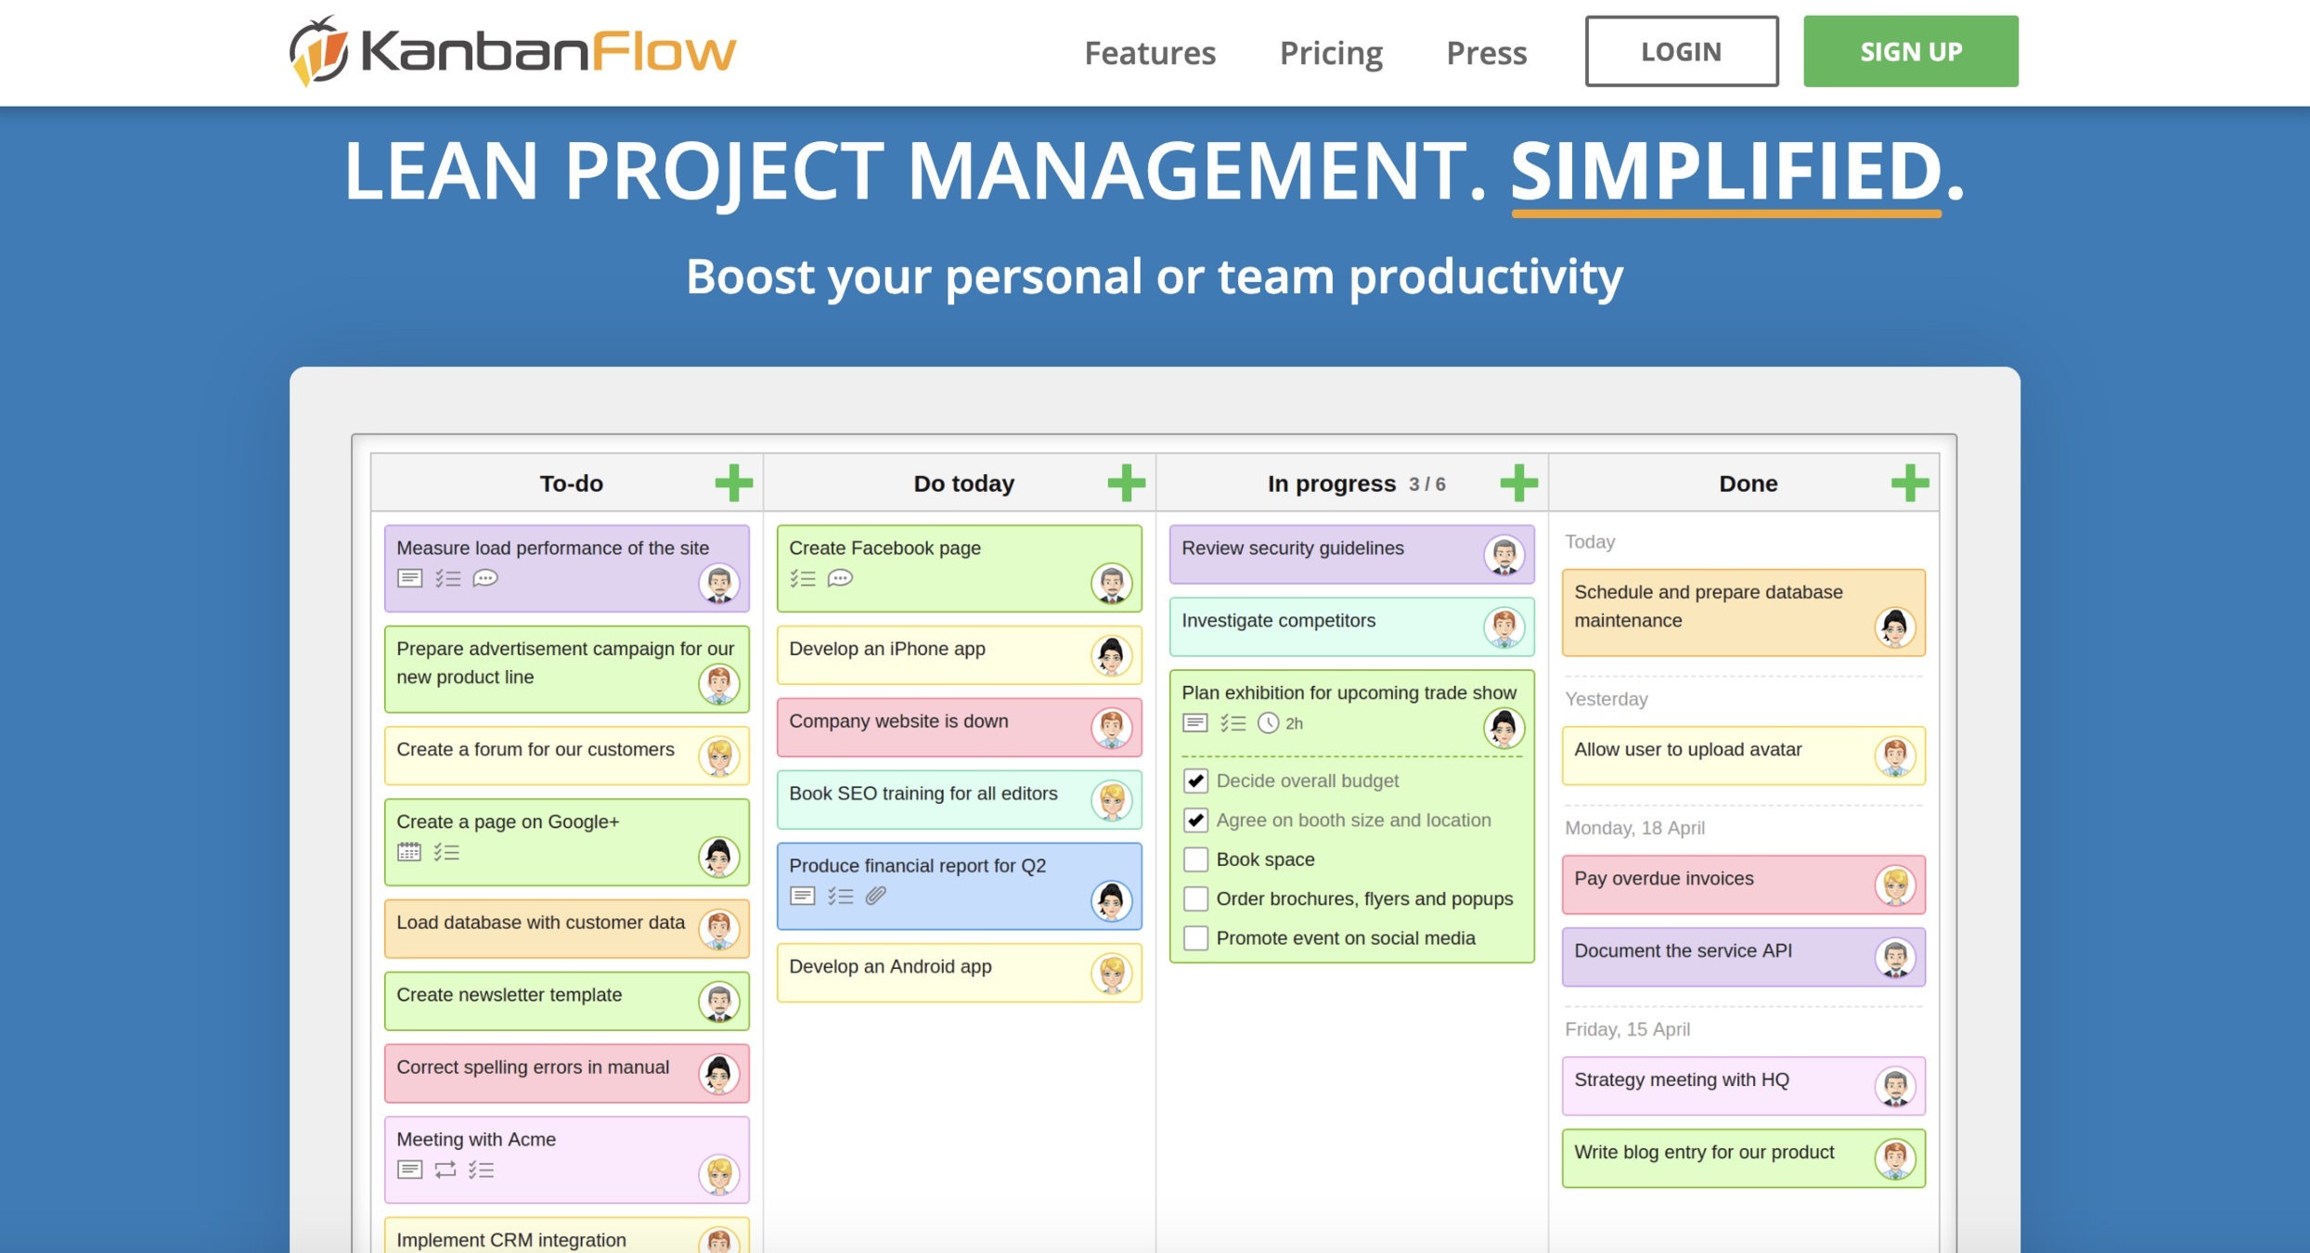Click the clock icon on trade show card
2310x1253 pixels.
click(x=1268, y=723)
